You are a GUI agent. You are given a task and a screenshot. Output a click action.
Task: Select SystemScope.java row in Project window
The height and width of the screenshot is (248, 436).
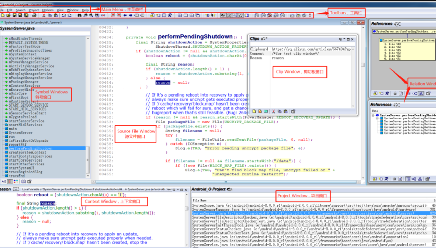[314, 205]
